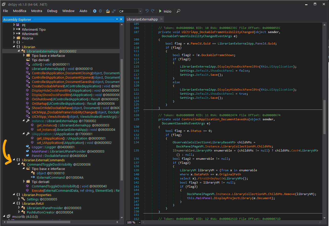Select OnStartup method in tree

(73, 103)
